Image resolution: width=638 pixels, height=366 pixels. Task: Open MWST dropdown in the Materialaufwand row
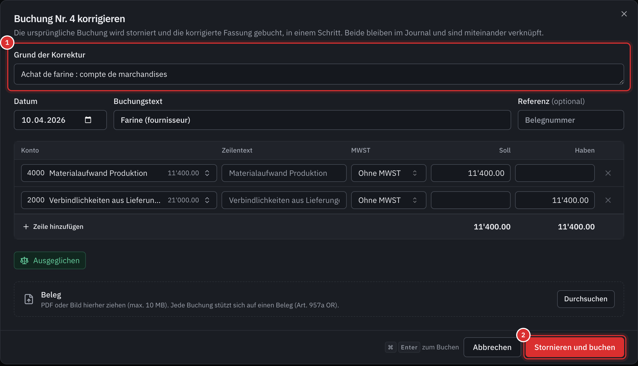[389, 173]
